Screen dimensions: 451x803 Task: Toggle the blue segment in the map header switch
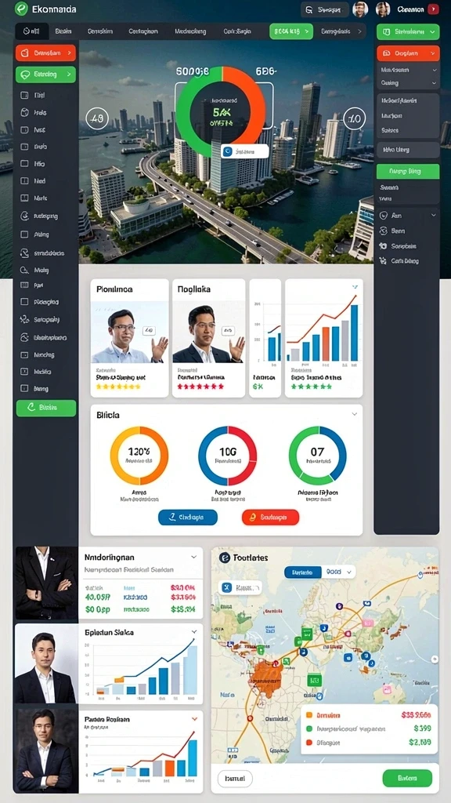pyautogui.click(x=303, y=572)
